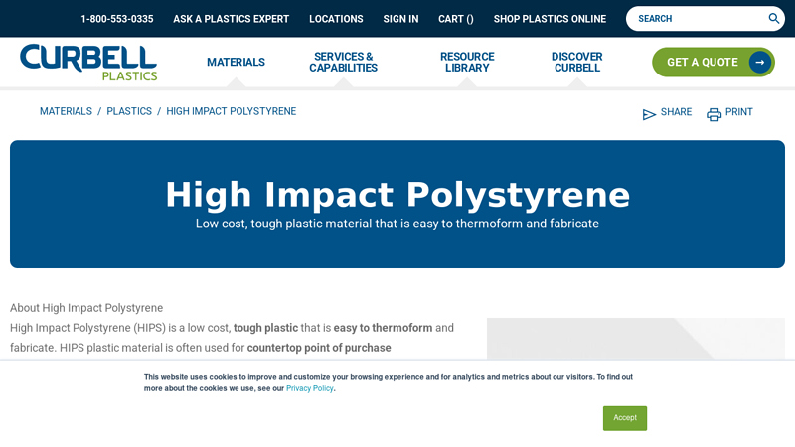Go to Materials breadcrumb
The width and height of the screenshot is (795, 447).
coord(66,111)
